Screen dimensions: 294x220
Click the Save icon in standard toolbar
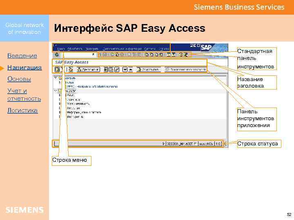coord(105,55)
